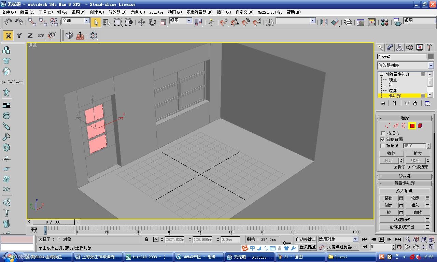Click the 插入顶点 button
The width and height of the screenshot is (437, 262).
(x=405, y=191)
